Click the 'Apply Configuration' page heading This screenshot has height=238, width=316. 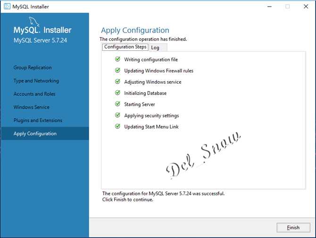tap(135, 31)
